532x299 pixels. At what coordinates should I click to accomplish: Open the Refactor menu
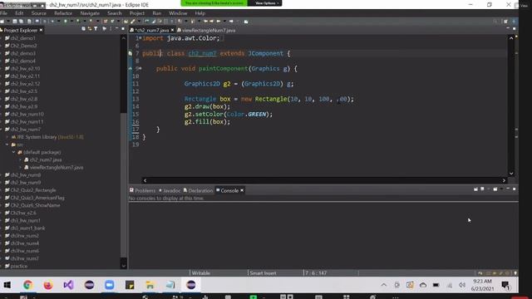63,13
